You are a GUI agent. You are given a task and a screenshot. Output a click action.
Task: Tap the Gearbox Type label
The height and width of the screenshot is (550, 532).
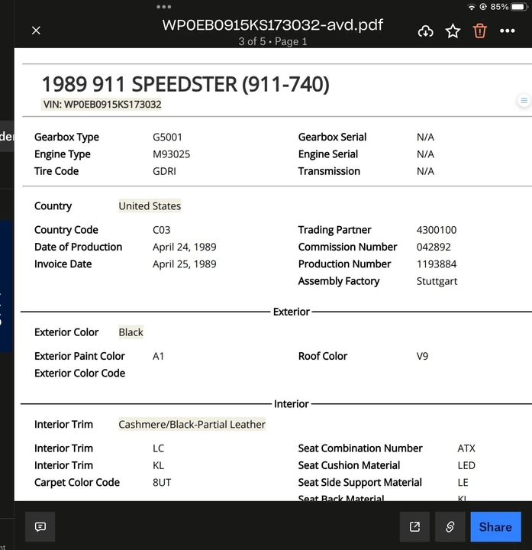click(x=66, y=137)
